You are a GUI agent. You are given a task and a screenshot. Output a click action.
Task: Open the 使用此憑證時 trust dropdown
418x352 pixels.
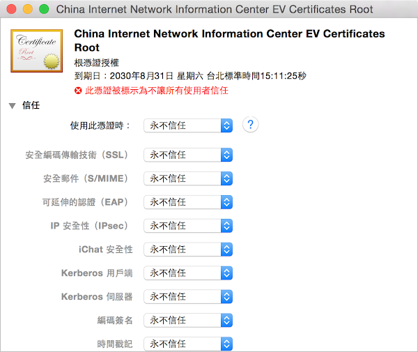[x=188, y=125]
